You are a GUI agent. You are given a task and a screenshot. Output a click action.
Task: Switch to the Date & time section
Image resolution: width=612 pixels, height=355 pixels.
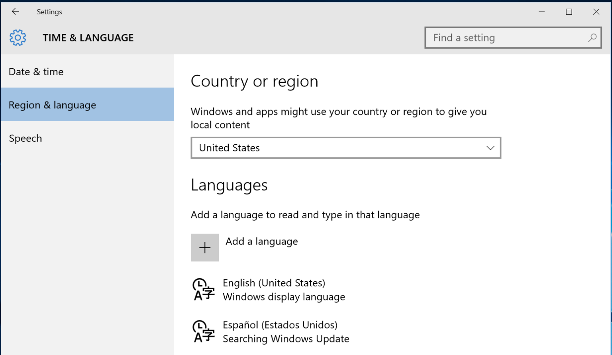36,72
